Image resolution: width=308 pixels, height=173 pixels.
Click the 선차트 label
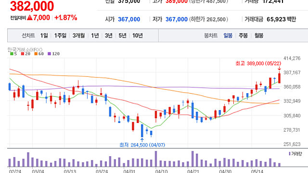[x=28, y=36]
